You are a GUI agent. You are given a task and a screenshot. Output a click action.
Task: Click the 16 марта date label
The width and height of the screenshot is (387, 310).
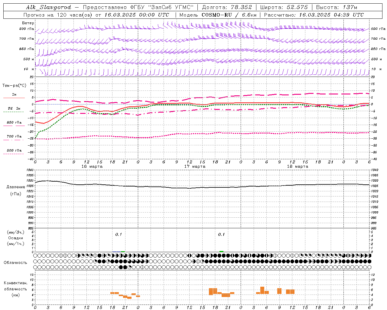(92, 167)
